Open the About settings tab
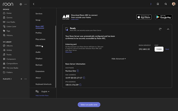 click(x=38, y=78)
